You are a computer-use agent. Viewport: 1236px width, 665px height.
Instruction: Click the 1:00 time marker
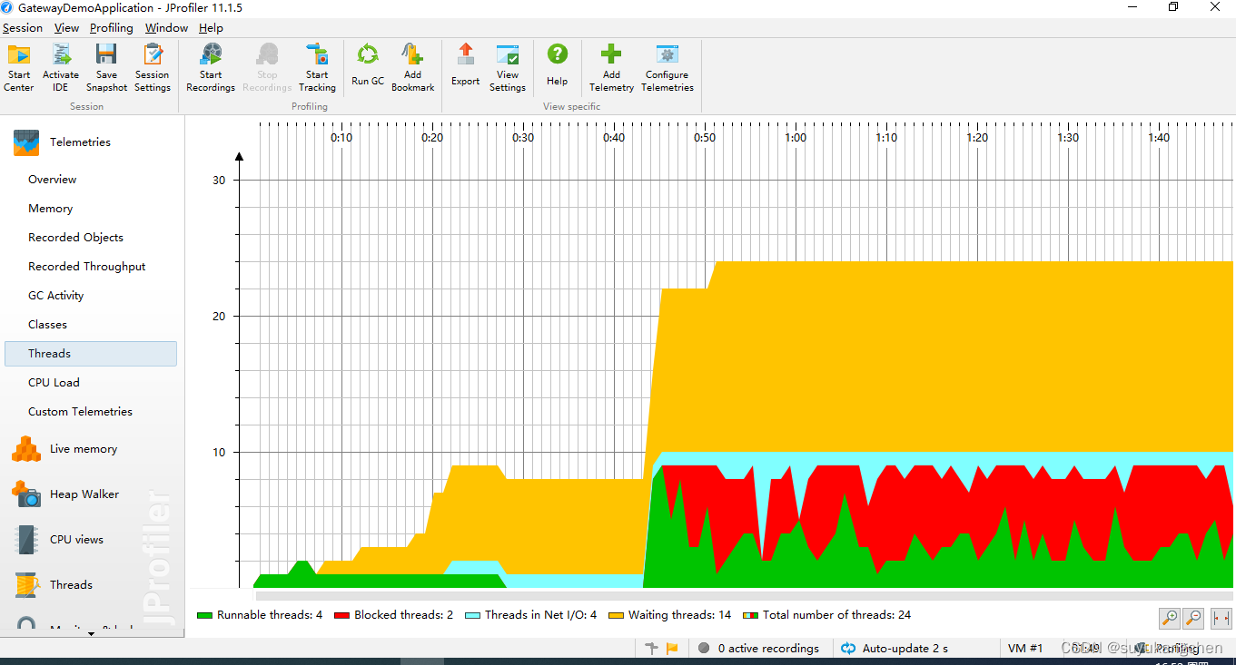[x=796, y=138]
